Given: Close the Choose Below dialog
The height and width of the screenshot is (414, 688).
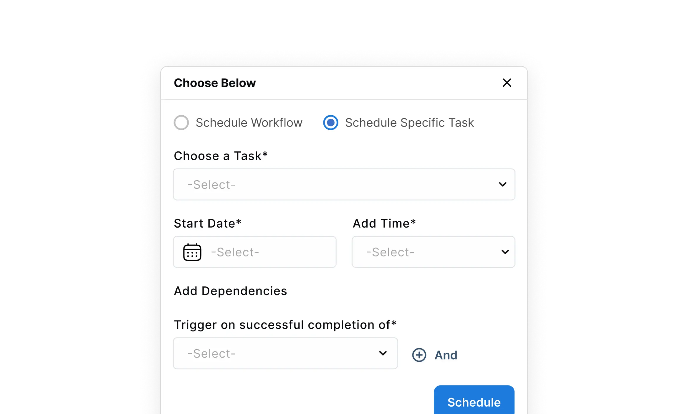Looking at the screenshot, I should 507,83.
